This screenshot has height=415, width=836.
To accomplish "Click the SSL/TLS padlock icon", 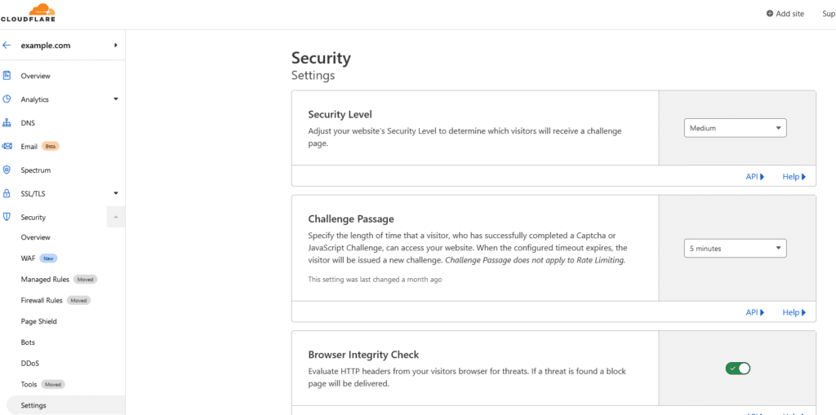I will point(7,193).
